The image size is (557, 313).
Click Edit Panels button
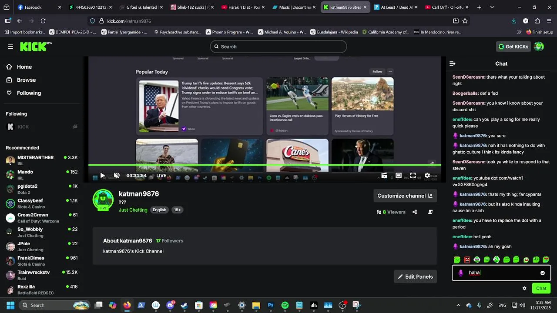point(415,276)
